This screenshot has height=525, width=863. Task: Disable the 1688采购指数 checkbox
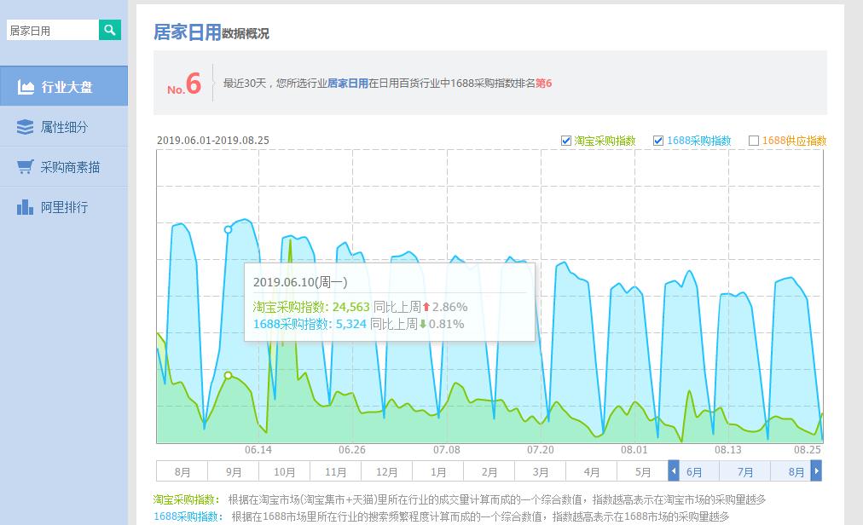(x=657, y=141)
